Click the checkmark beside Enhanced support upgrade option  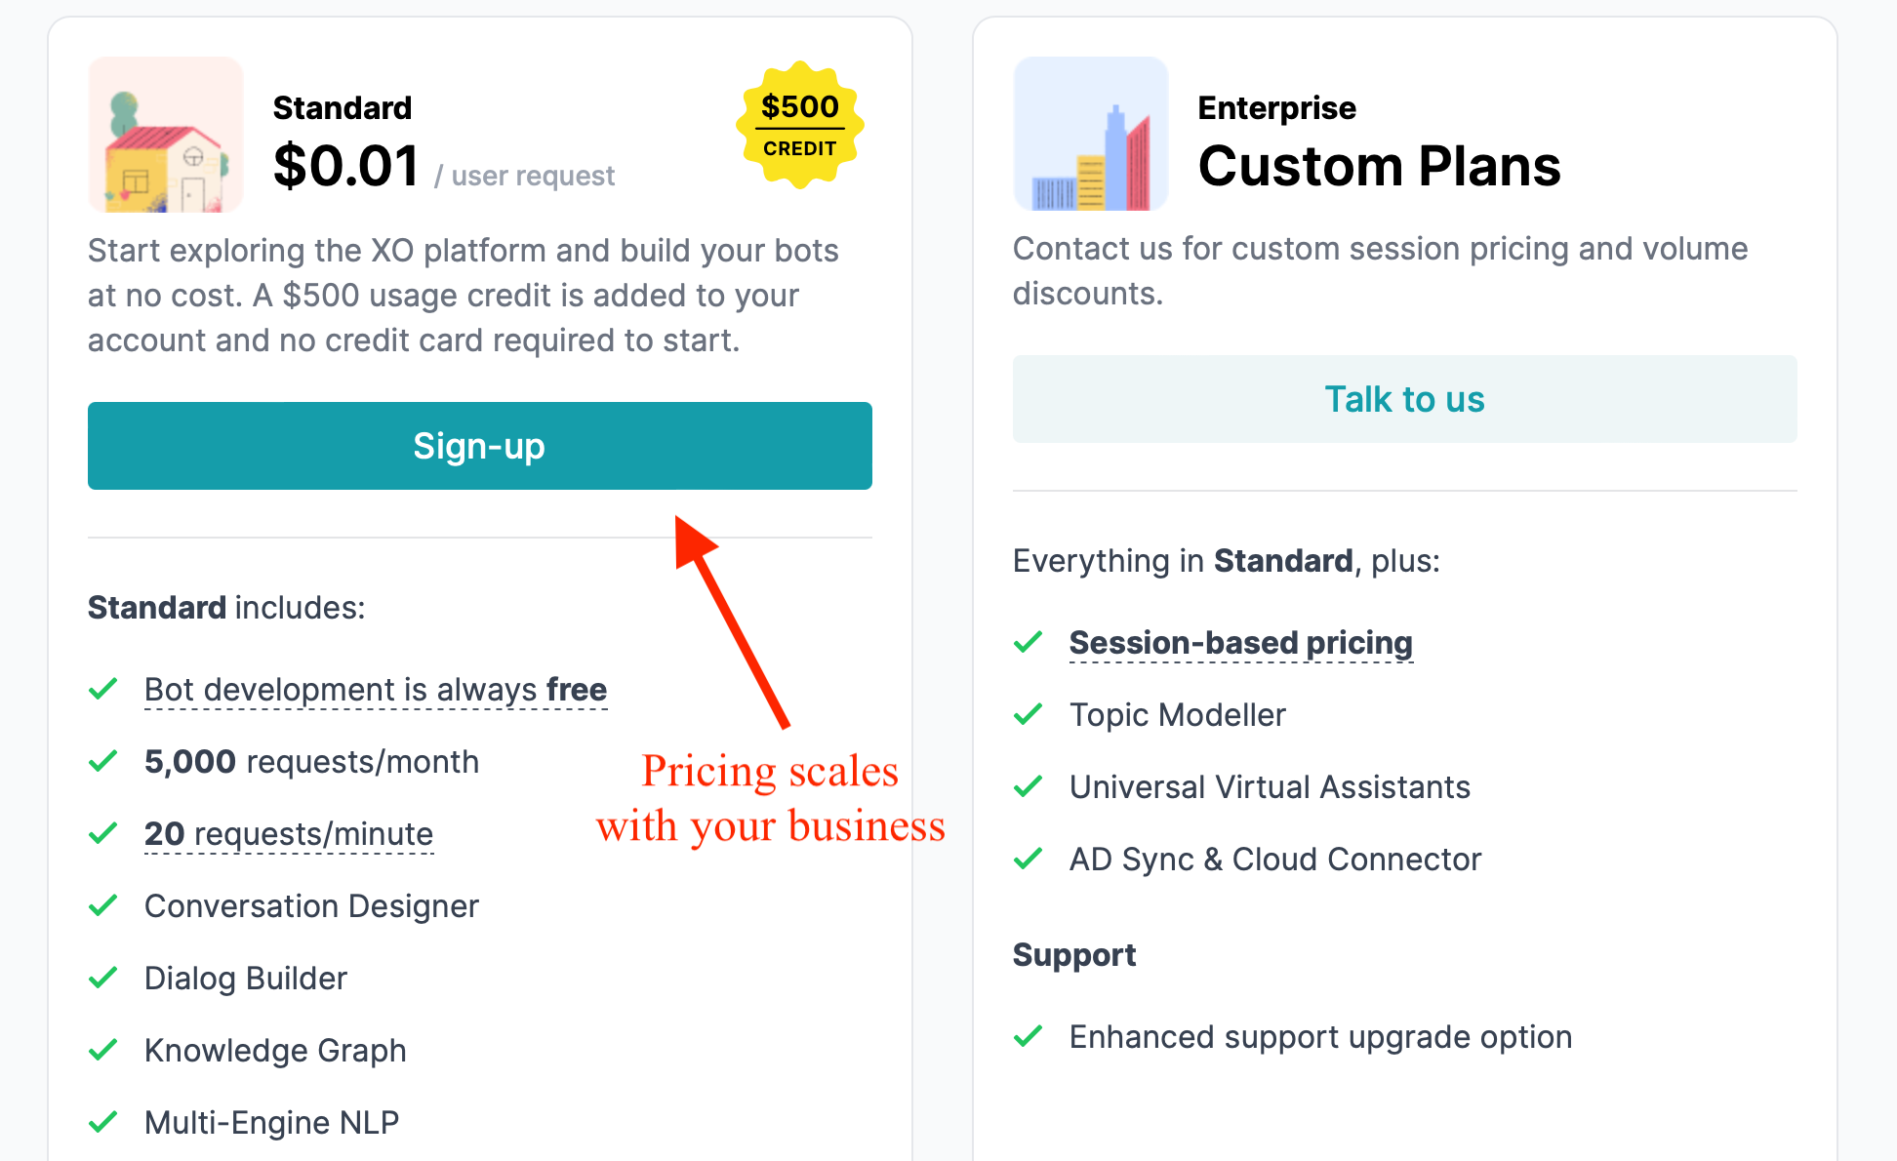tap(1029, 1036)
